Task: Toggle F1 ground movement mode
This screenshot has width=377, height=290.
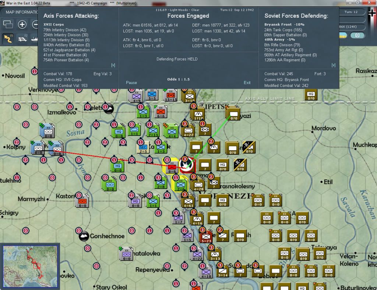Action: point(8,38)
